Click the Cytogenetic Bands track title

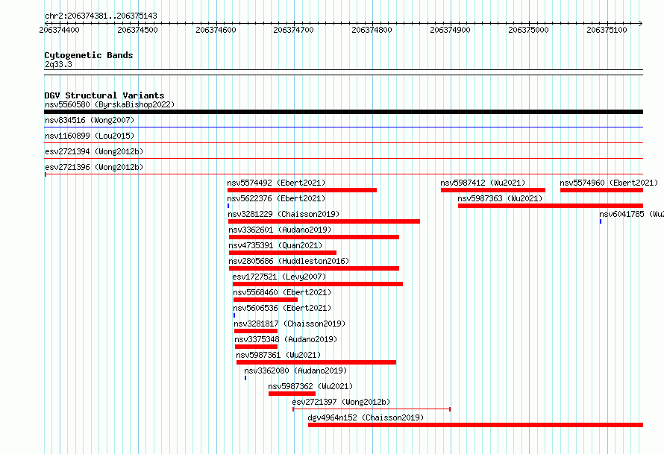pos(89,55)
